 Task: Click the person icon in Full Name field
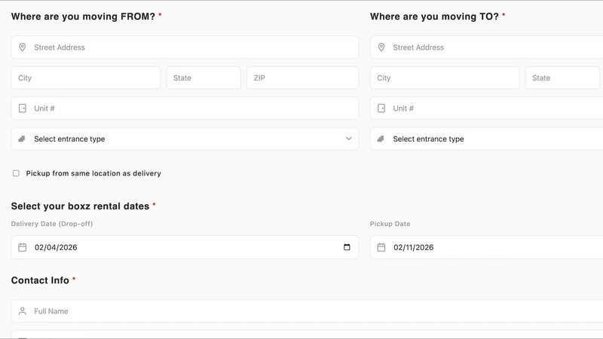tap(23, 311)
